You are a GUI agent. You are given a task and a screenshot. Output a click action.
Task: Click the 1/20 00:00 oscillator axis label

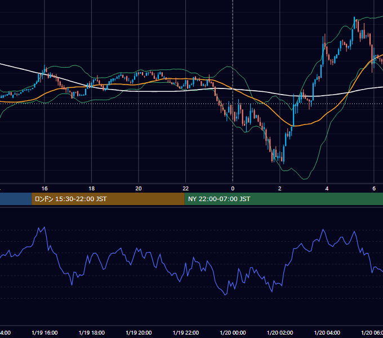[x=233, y=332]
